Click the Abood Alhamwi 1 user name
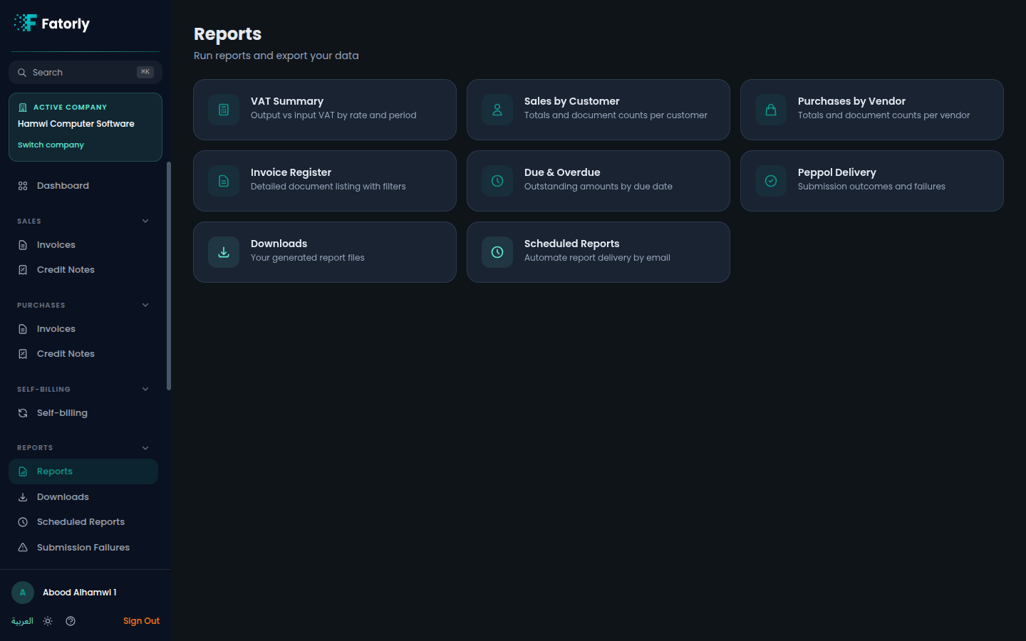Screen dimensions: 1026x641 click(80, 593)
